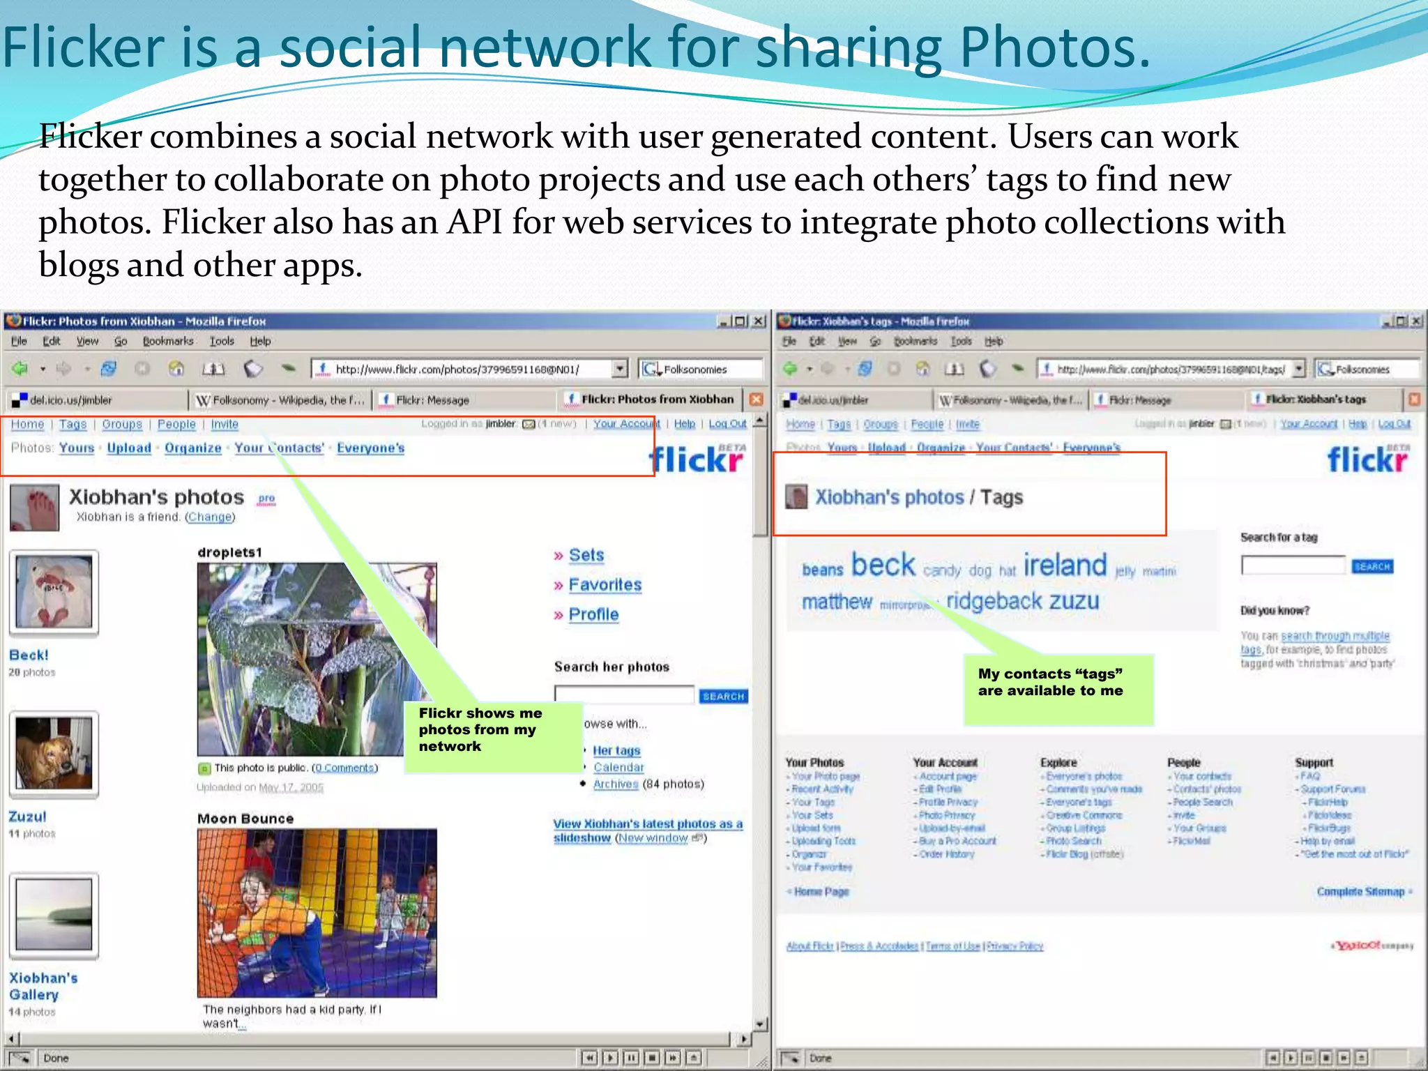Click the green Back arrow in left browser

point(20,368)
